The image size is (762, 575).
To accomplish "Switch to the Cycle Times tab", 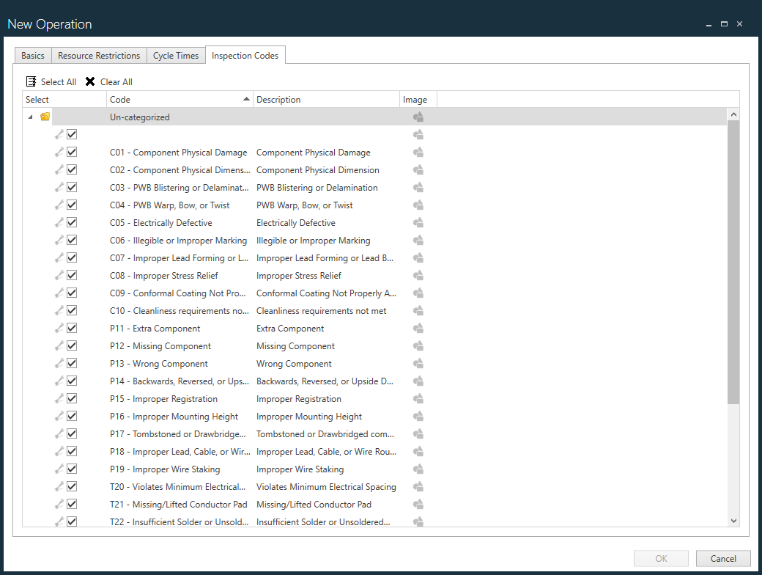I will pyautogui.click(x=176, y=55).
